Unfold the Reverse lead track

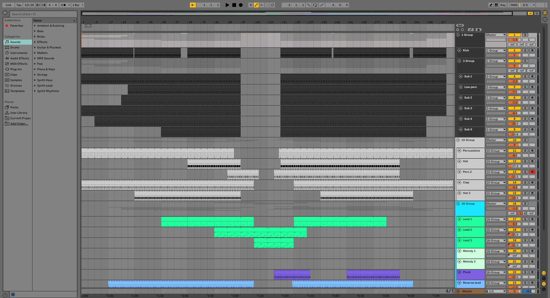(x=459, y=283)
